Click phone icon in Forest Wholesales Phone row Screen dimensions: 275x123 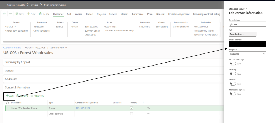click(149, 108)
